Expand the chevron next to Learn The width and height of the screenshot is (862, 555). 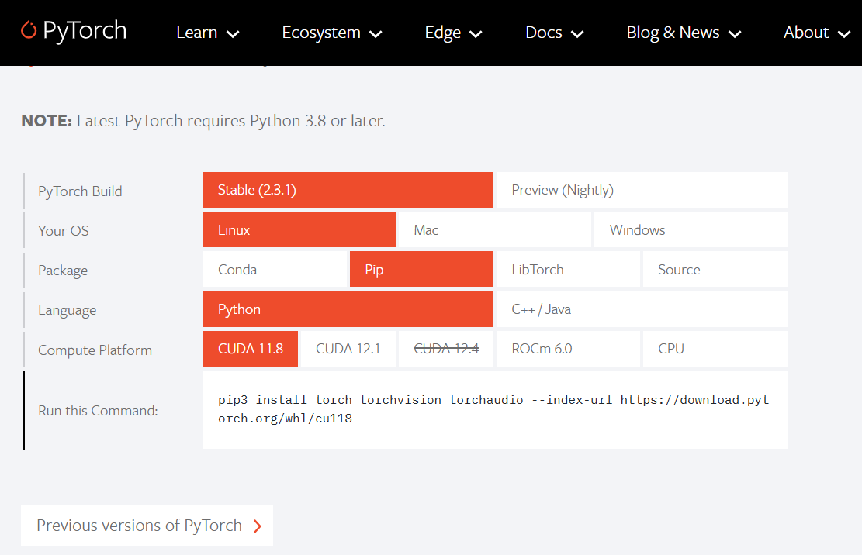coord(233,35)
